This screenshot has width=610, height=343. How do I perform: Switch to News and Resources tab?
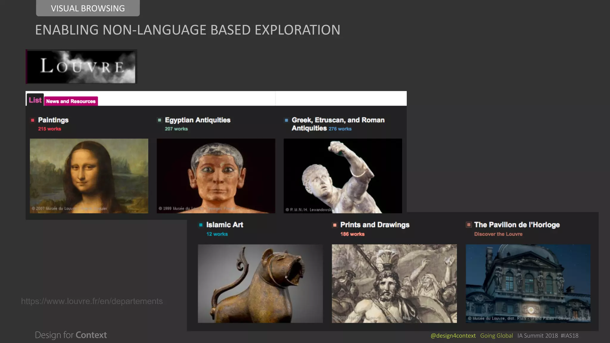point(71,101)
